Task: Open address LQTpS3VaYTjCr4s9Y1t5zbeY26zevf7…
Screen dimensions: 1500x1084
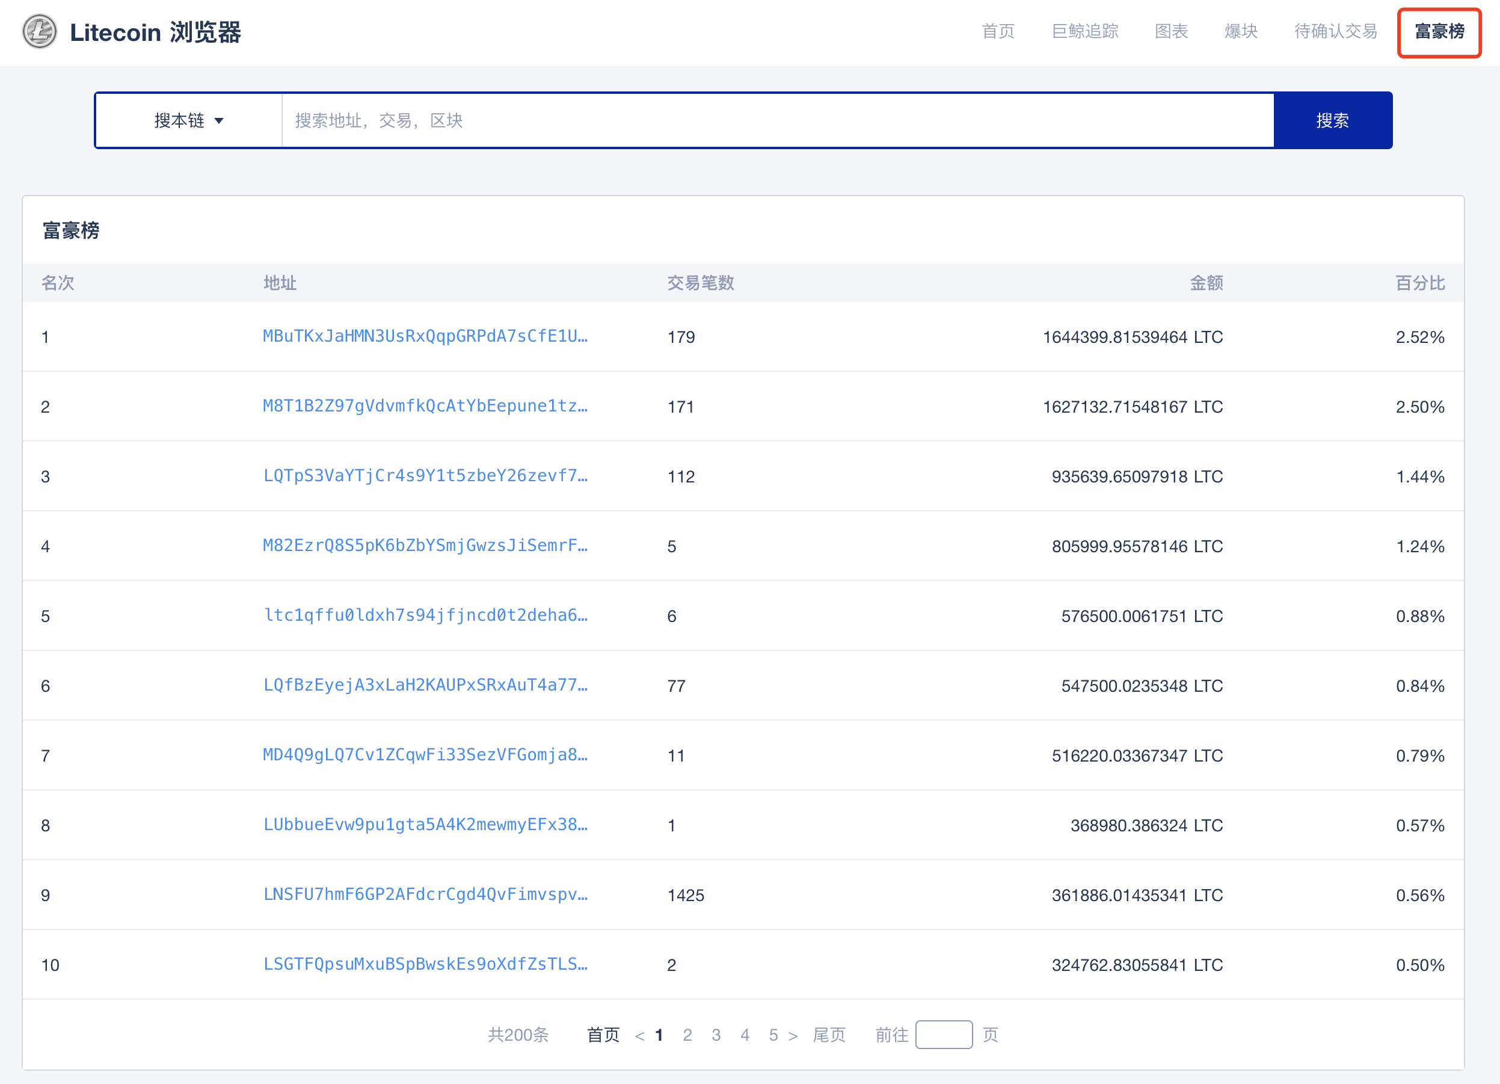Action: point(425,476)
